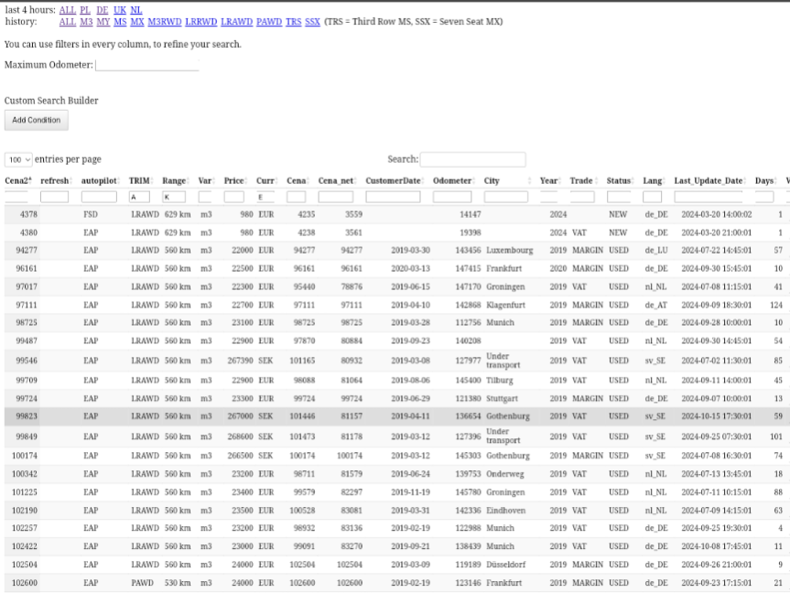Image resolution: width=790 pixels, height=593 pixels.
Task: Focus the Maximum Odometer input field
Action: pyautogui.click(x=147, y=65)
